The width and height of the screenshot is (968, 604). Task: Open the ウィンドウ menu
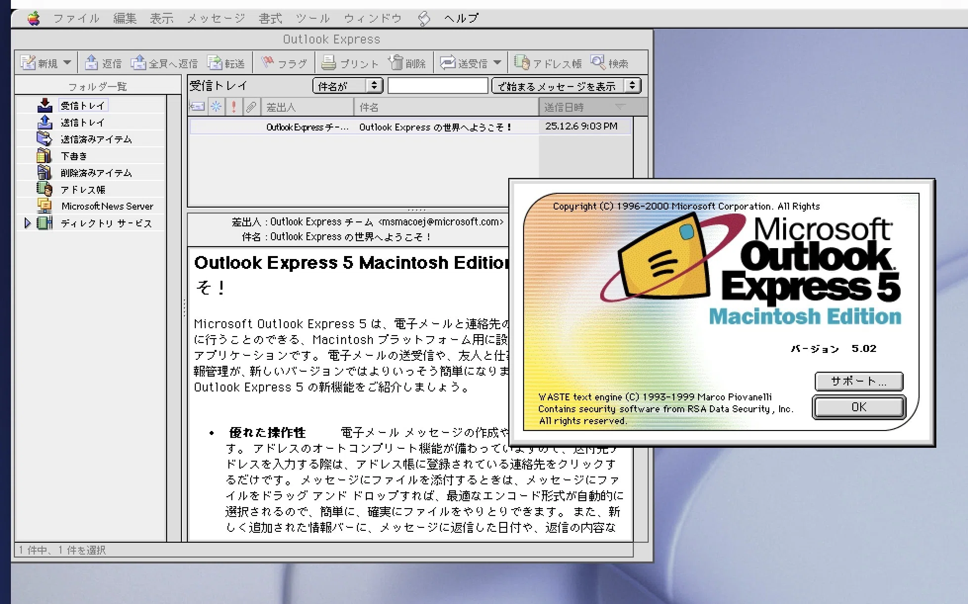point(373,19)
